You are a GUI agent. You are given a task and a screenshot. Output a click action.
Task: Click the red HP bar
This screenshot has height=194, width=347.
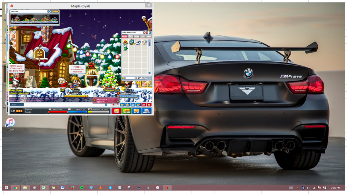click(x=58, y=112)
